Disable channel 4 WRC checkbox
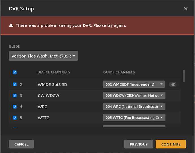The image size is (195, 153). tap(15, 107)
